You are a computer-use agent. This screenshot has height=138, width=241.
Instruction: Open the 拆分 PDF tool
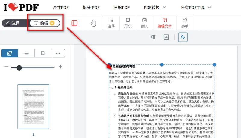tap(91, 8)
